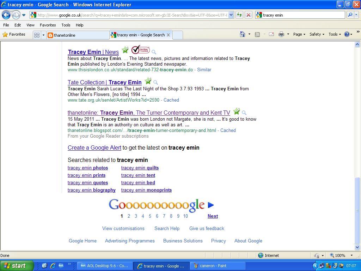
Task: Click the RSS feeds icon
Action: pyautogui.click(x=257, y=34)
